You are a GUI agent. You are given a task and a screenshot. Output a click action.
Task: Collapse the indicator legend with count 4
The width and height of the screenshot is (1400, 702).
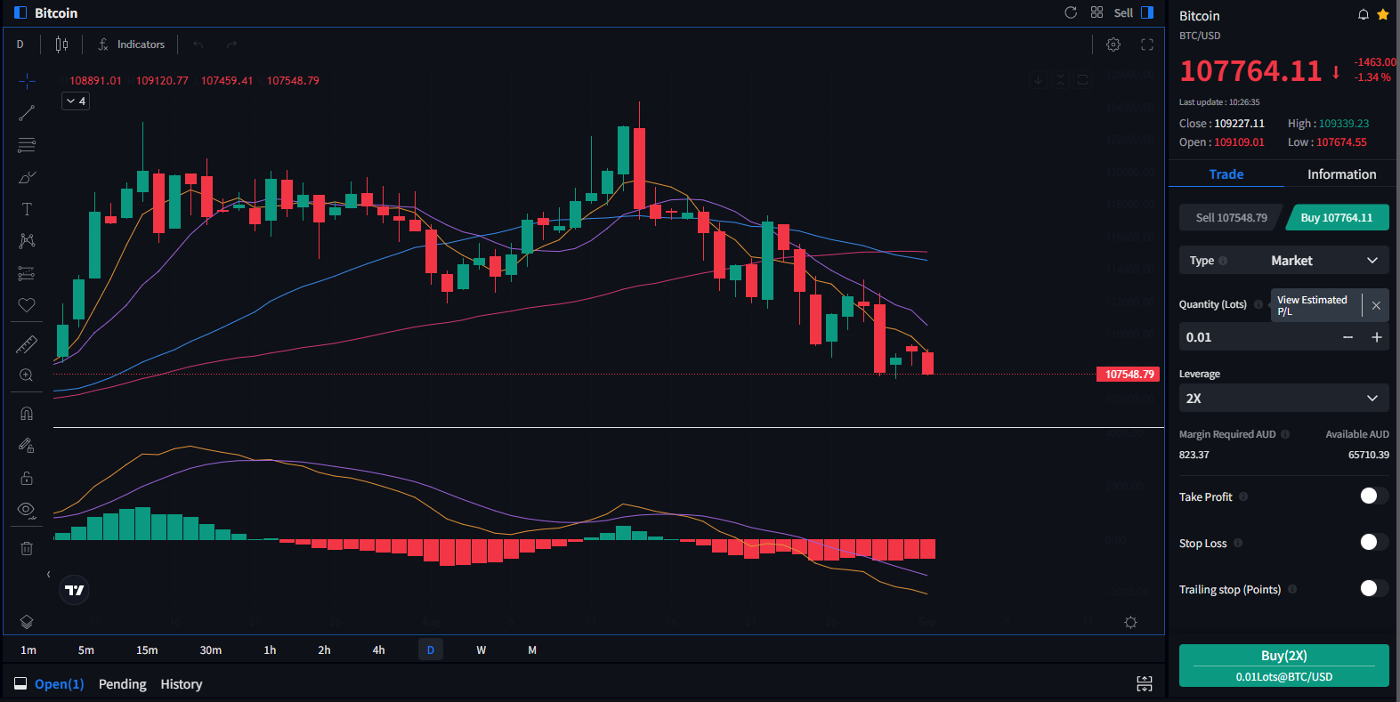click(x=76, y=101)
